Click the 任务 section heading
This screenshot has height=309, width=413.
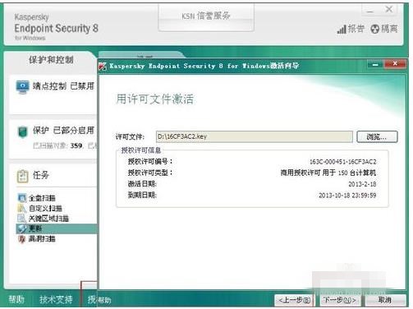[41, 175]
